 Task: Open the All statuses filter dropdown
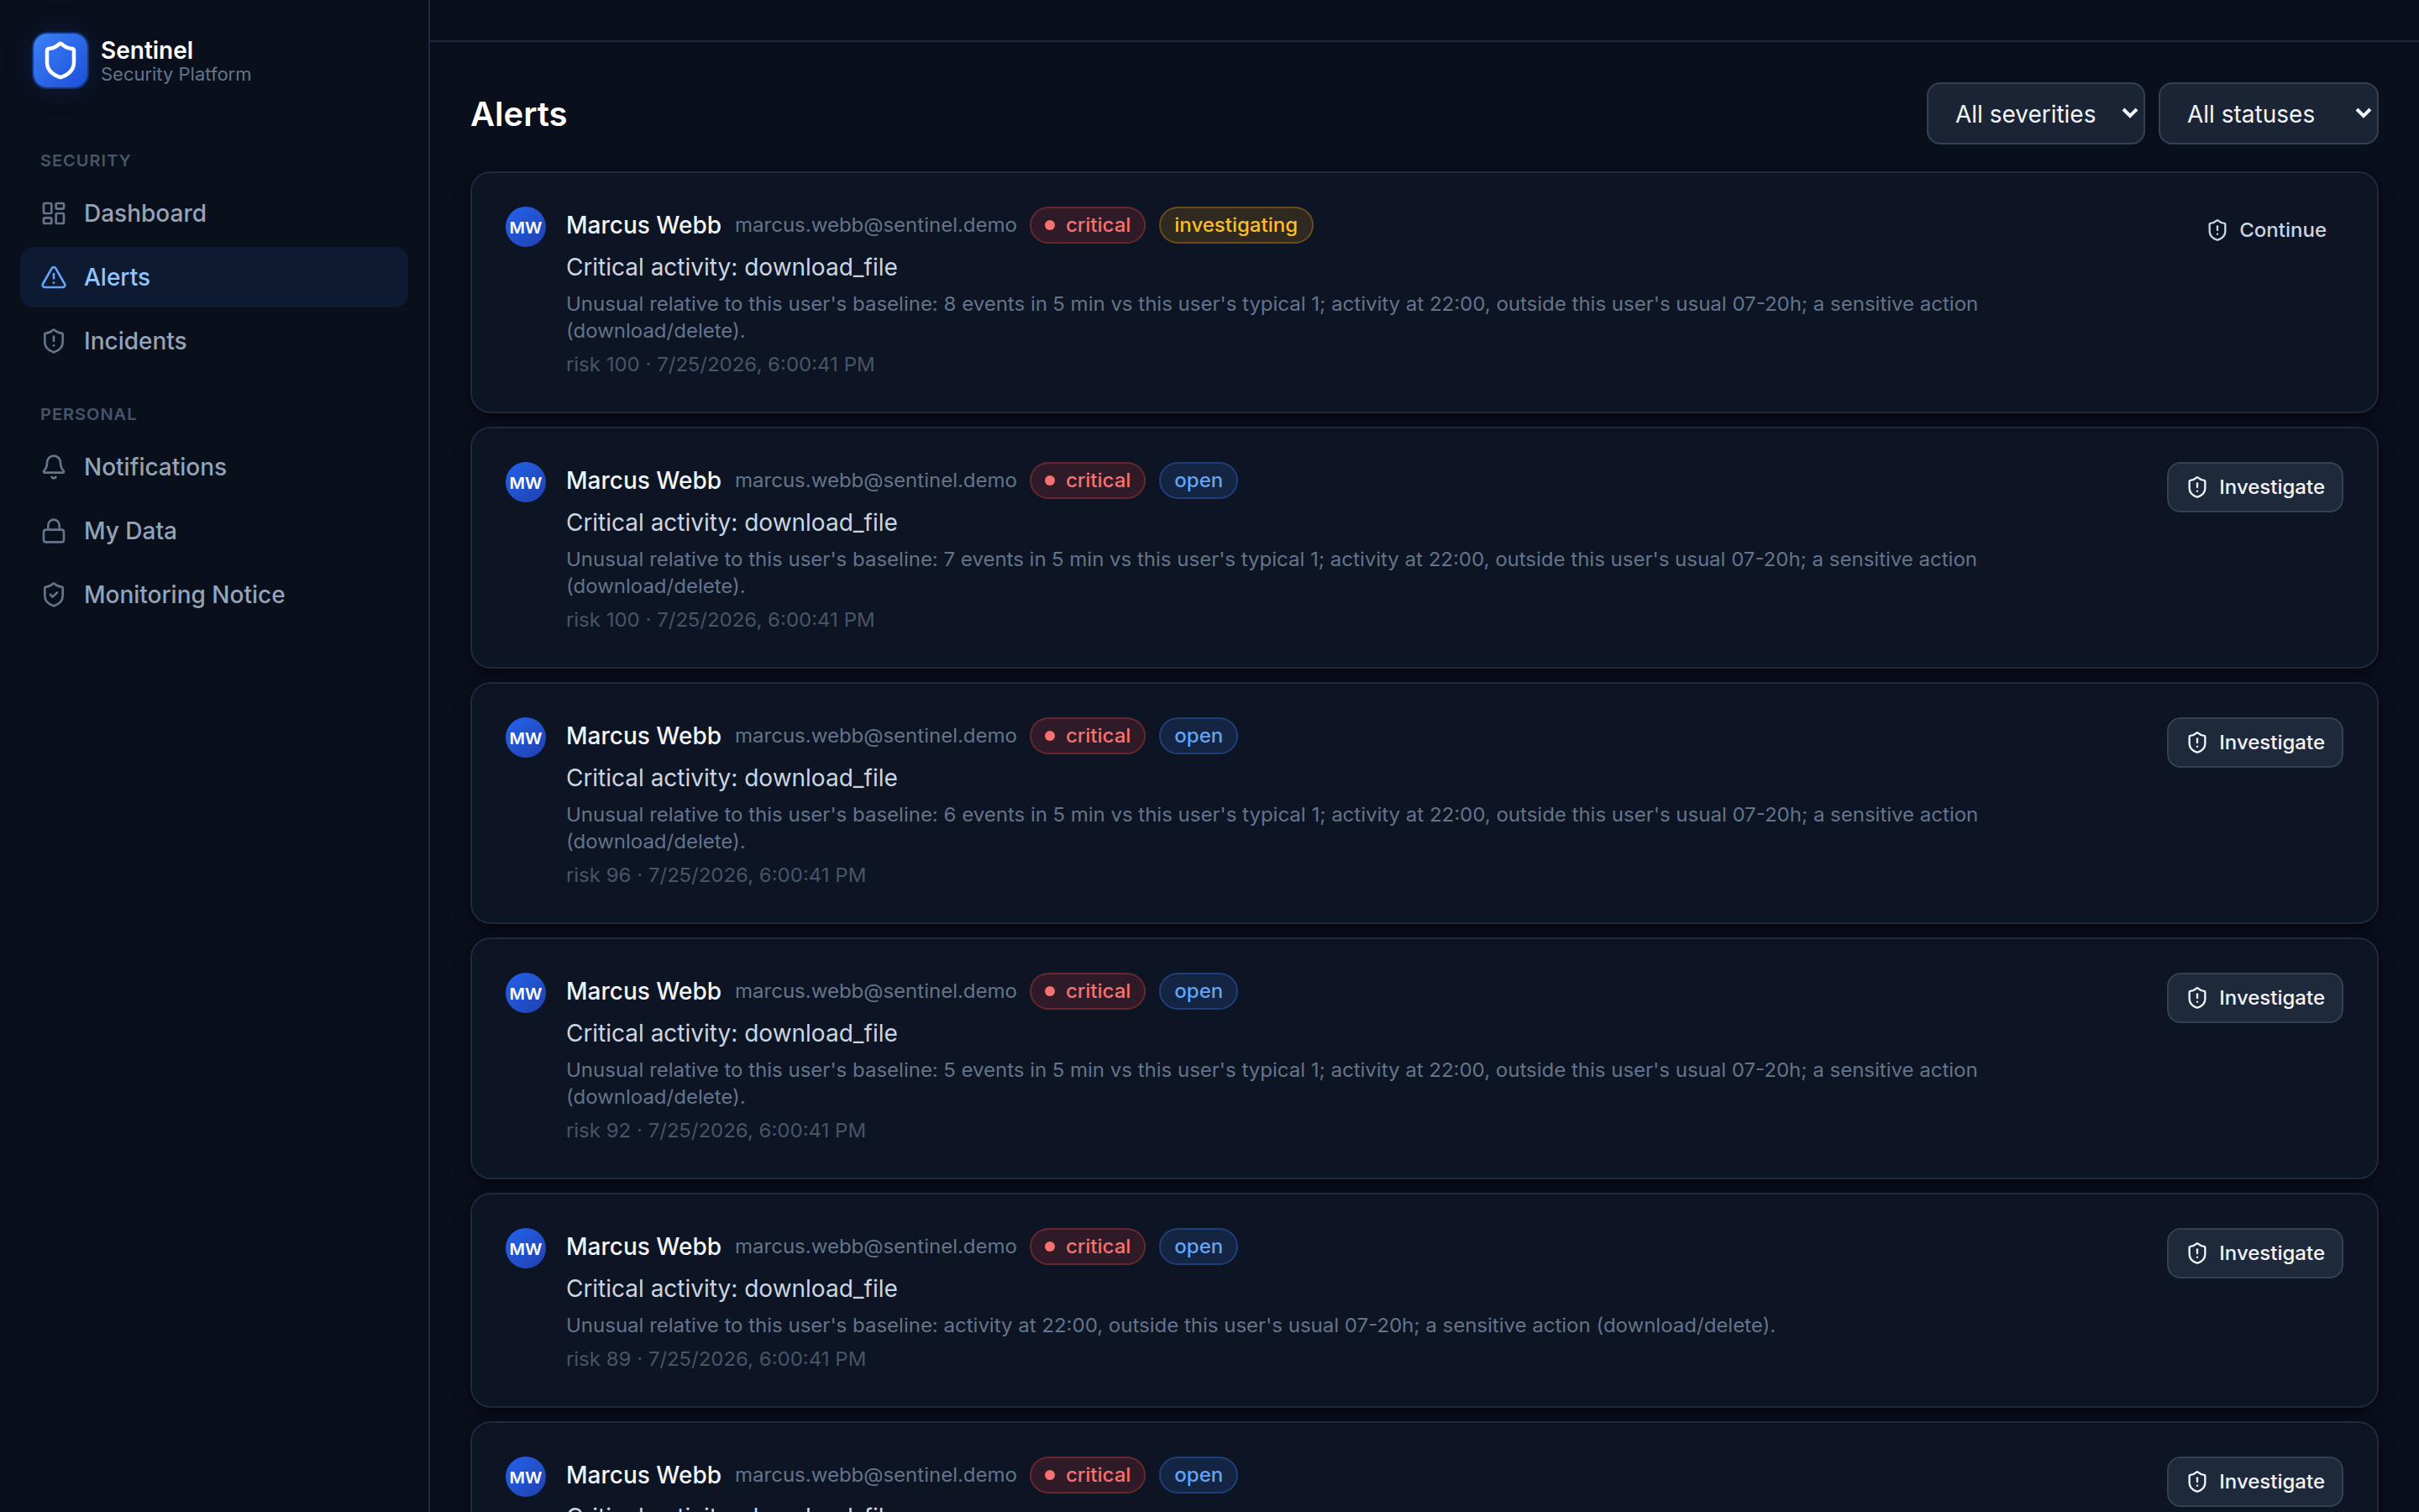[x=2268, y=114]
